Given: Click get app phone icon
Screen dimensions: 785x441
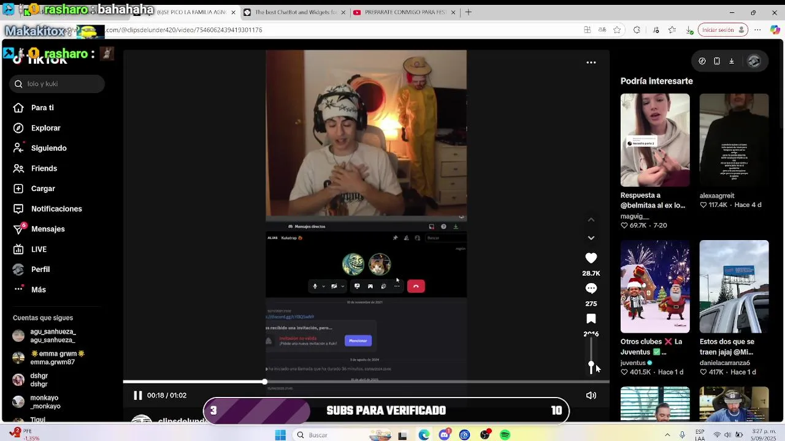Looking at the screenshot, I should pyautogui.click(x=717, y=61).
